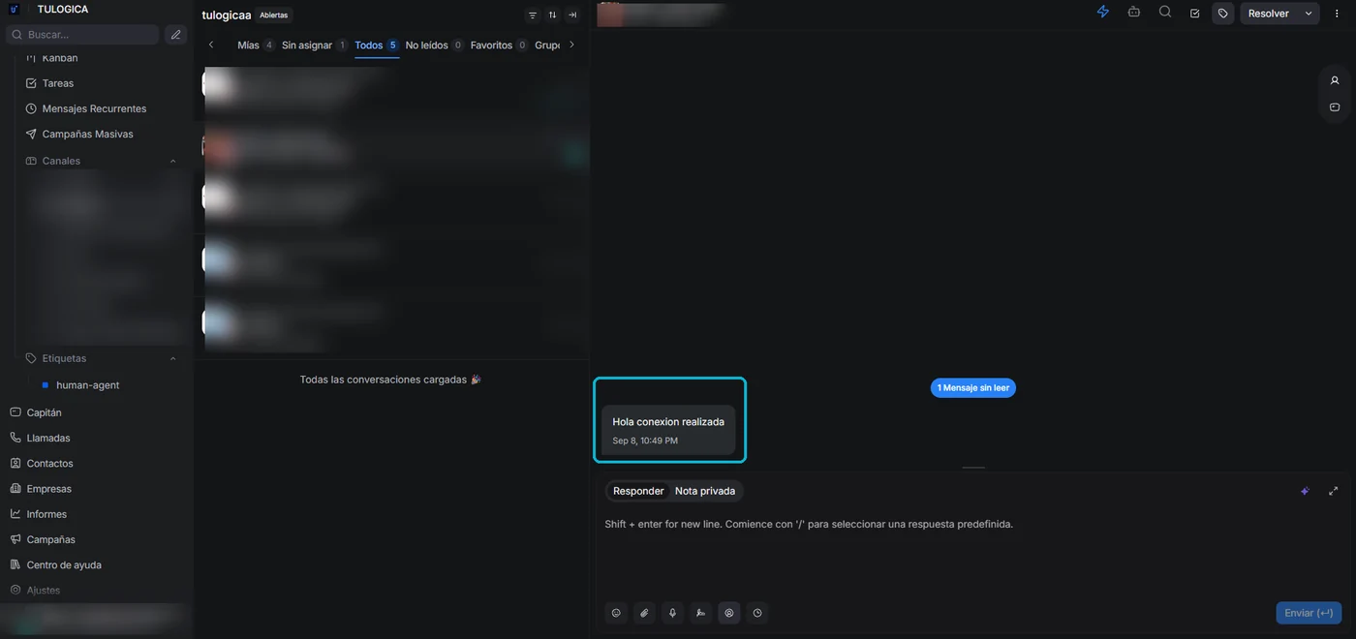The width and height of the screenshot is (1356, 639).
Task: Switch to the Sin asignar tab
Action: tap(314, 45)
